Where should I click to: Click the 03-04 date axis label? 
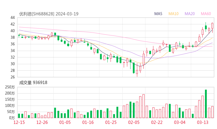click(x=180, y=122)
